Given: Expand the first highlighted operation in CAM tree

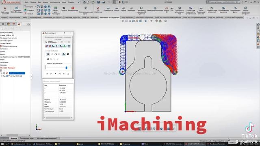Looking at the screenshot, I should [x=2, y=73].
